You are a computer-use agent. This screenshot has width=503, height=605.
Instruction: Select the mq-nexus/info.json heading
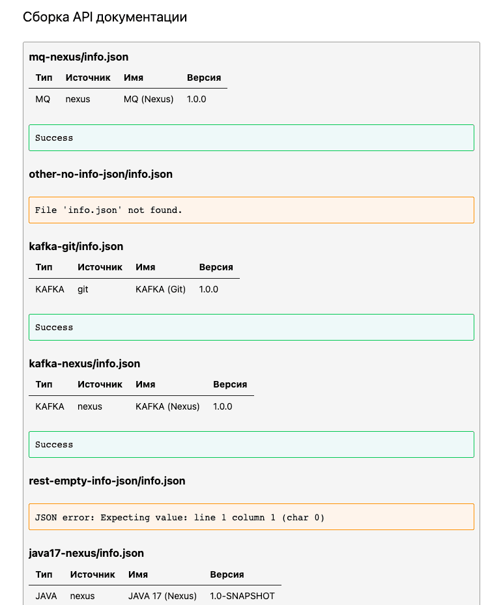pos(79,57)
